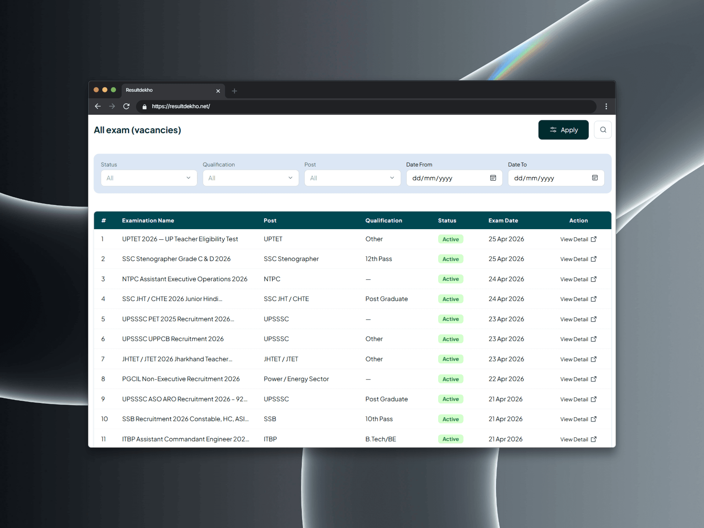Reload the page with the refresh icon

tap(126, 106)
